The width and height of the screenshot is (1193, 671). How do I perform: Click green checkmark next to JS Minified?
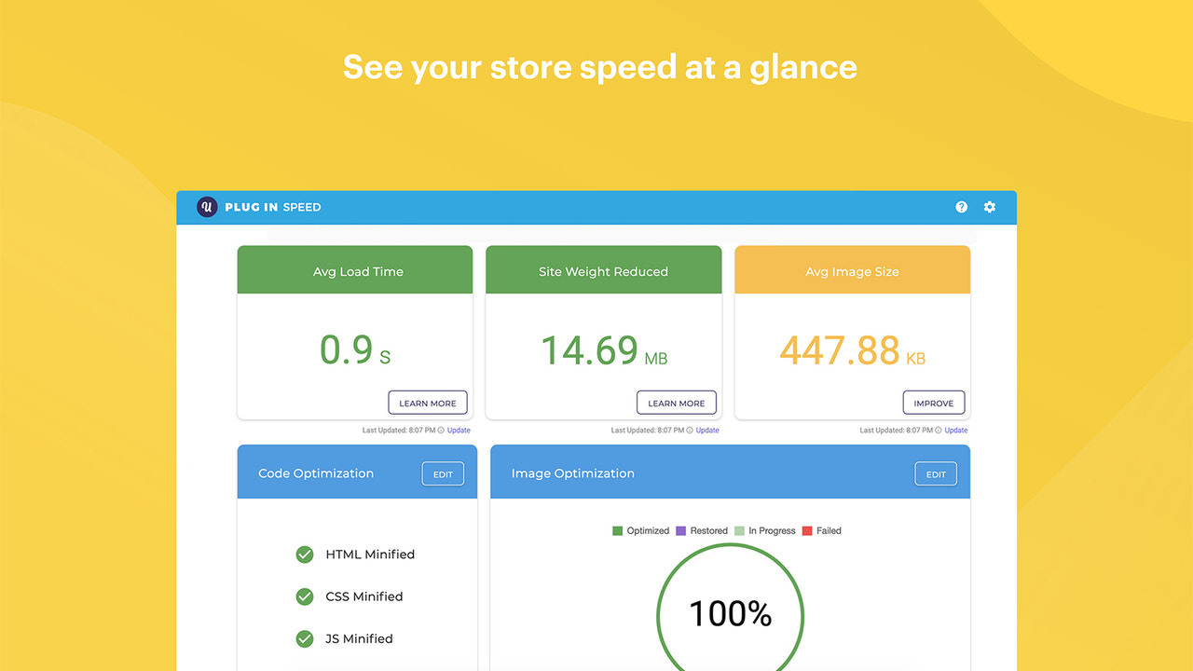coord(304,638)
